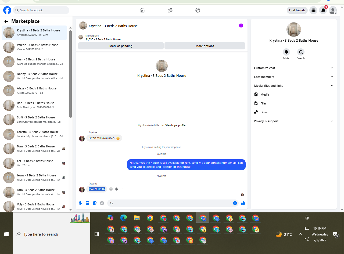Click the Facebook logo

[7, 10]
